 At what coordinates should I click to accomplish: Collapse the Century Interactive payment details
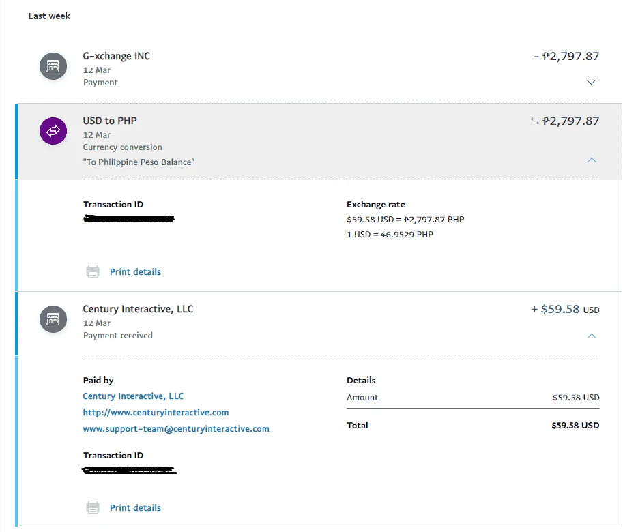(592, 336)
